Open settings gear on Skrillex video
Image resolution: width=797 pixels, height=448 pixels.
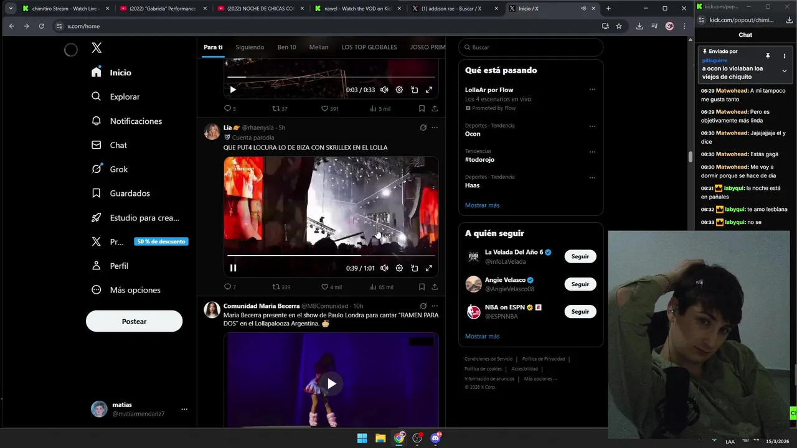click(x=399, y=268)
